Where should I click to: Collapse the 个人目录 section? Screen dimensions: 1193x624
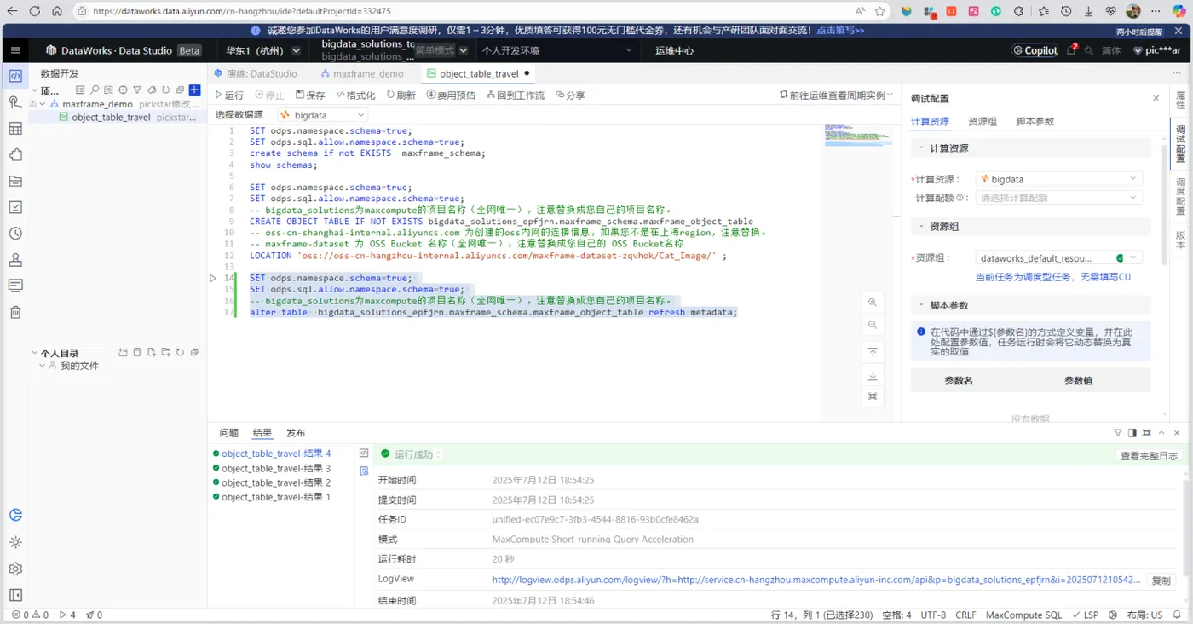(x=34, y=353)
